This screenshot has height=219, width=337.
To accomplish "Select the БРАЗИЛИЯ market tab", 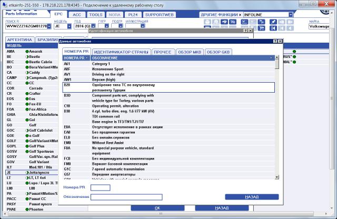I will click(47, 40).
